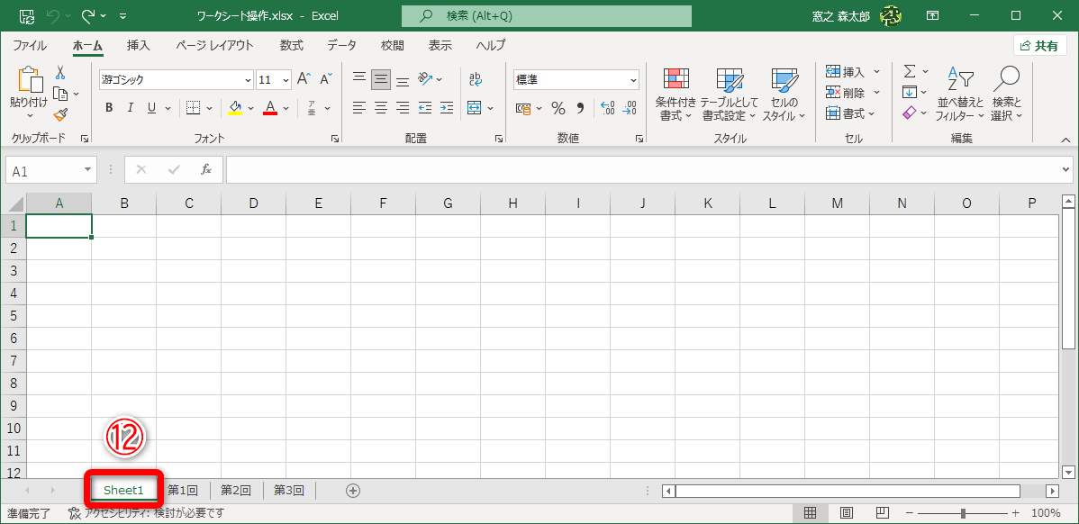The image size is (1079, 524).
Task: Click the Copy icon
Action: click(59, 94)
